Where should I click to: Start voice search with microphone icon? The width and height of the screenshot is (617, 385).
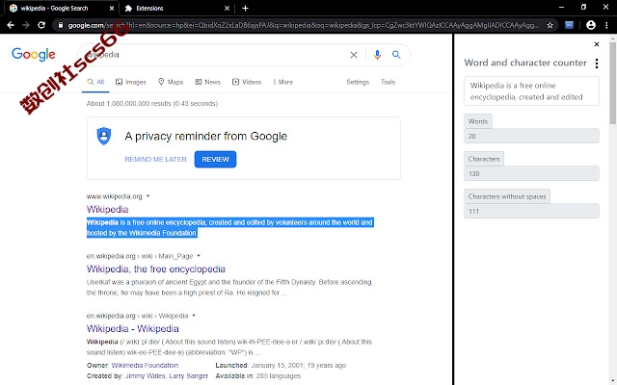pos(377,55)
